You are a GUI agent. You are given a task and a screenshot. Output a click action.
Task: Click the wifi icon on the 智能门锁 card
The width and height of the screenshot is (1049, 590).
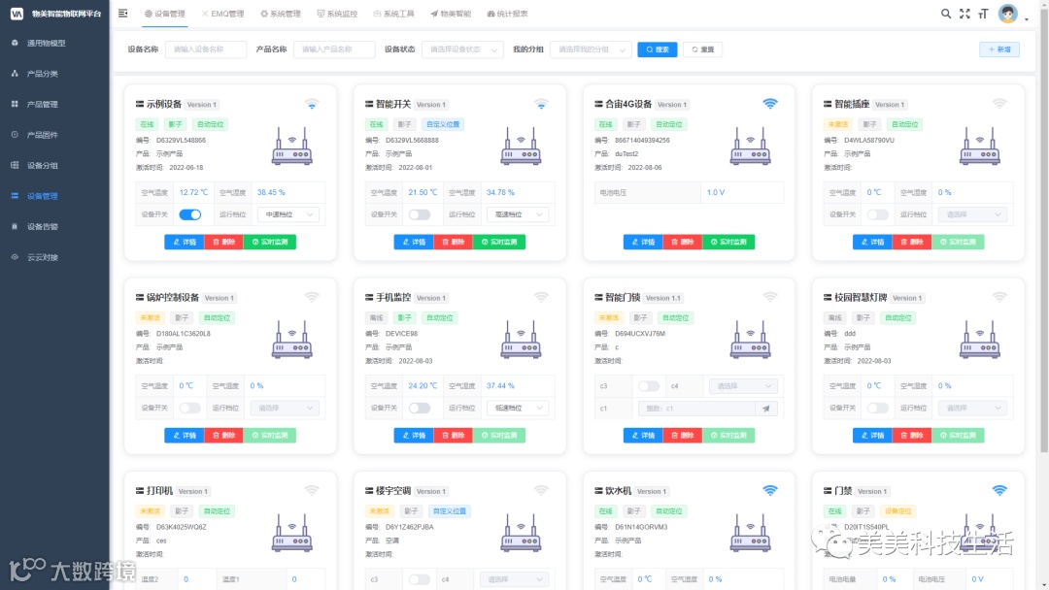770,297
